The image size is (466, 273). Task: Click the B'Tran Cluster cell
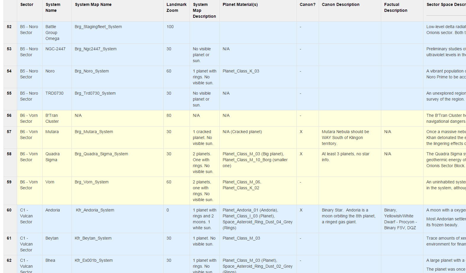[x=57, y=118]
